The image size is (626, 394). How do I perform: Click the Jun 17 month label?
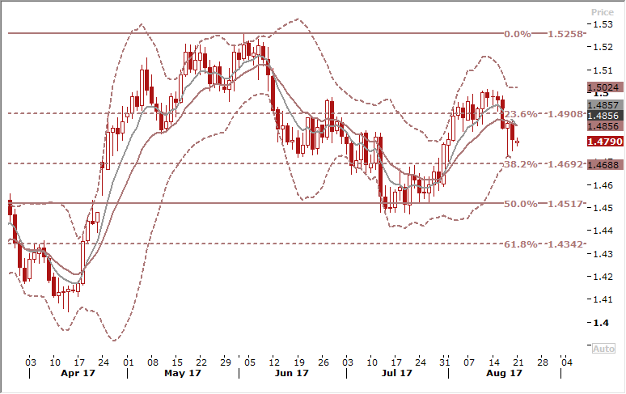pyautogui.click(x=292, y=373)
